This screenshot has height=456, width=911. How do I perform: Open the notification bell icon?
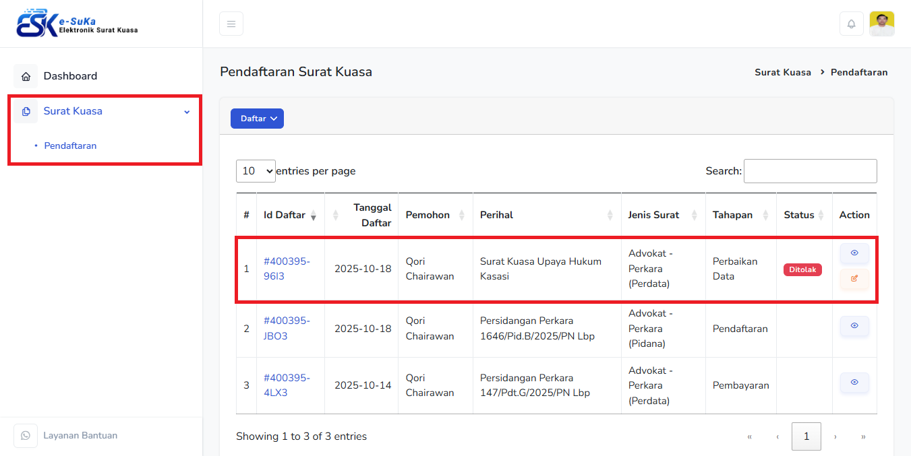(851, 24)
